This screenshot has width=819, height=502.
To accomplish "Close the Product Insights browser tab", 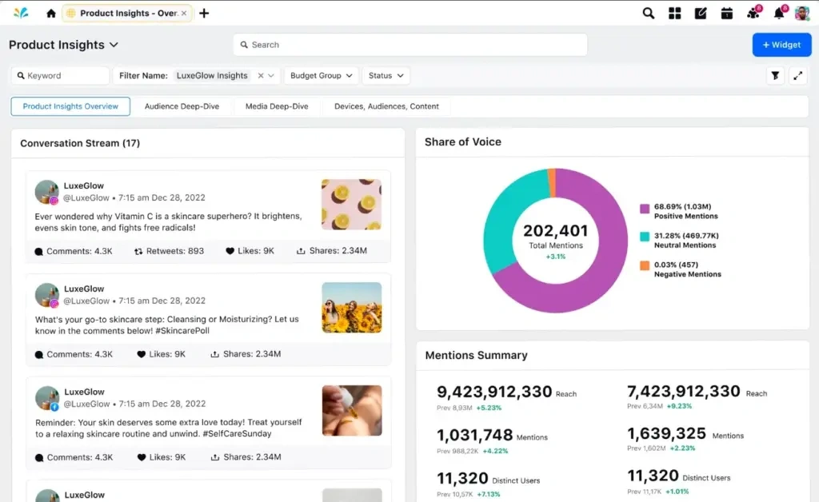I will [184, 13].
